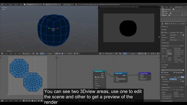Click the Compression slider
This screenshot has height=105, width=187.
[x=173, y=82]
